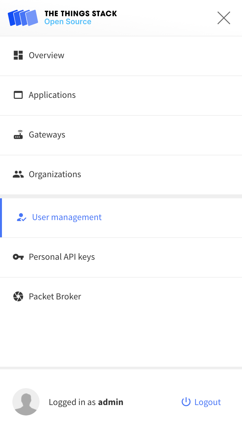Navigate to the Gateways section
The width and height of the screenshot is (242, 433).
click(x=47, y=134)
